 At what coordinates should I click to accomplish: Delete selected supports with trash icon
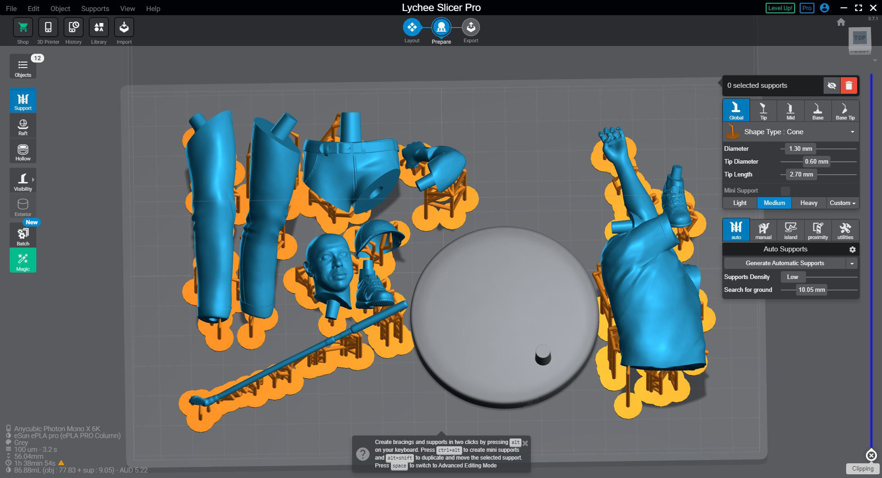coord(849,85)
